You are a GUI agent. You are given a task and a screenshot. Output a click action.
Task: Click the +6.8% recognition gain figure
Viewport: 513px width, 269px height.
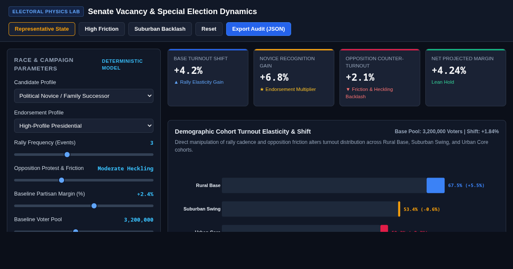click(274, 77)
